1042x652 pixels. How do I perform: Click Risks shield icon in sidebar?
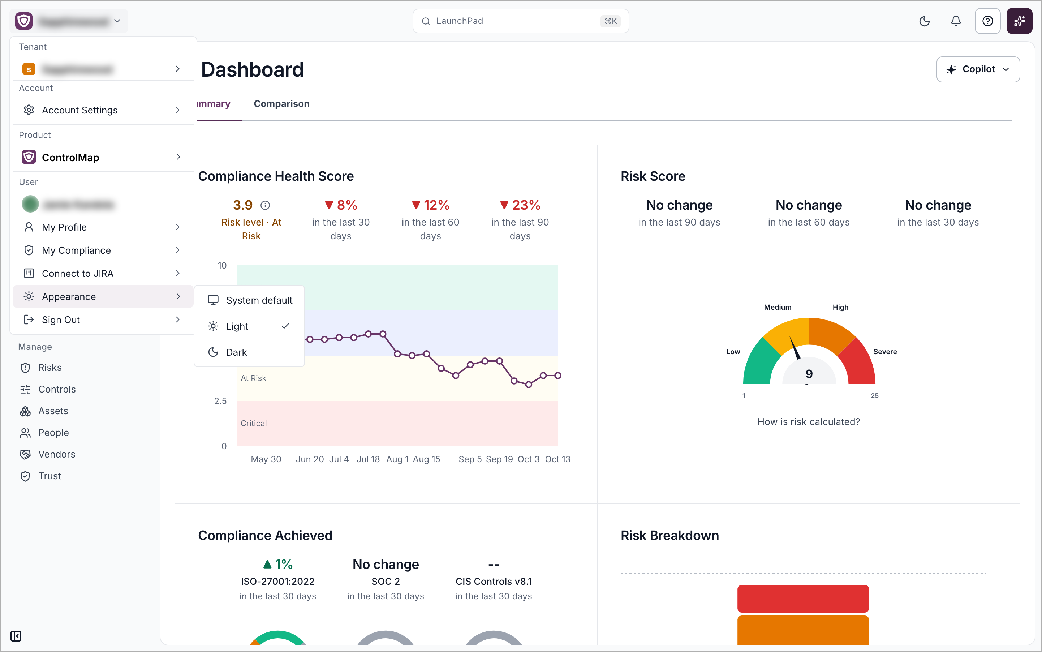(25, 368)
